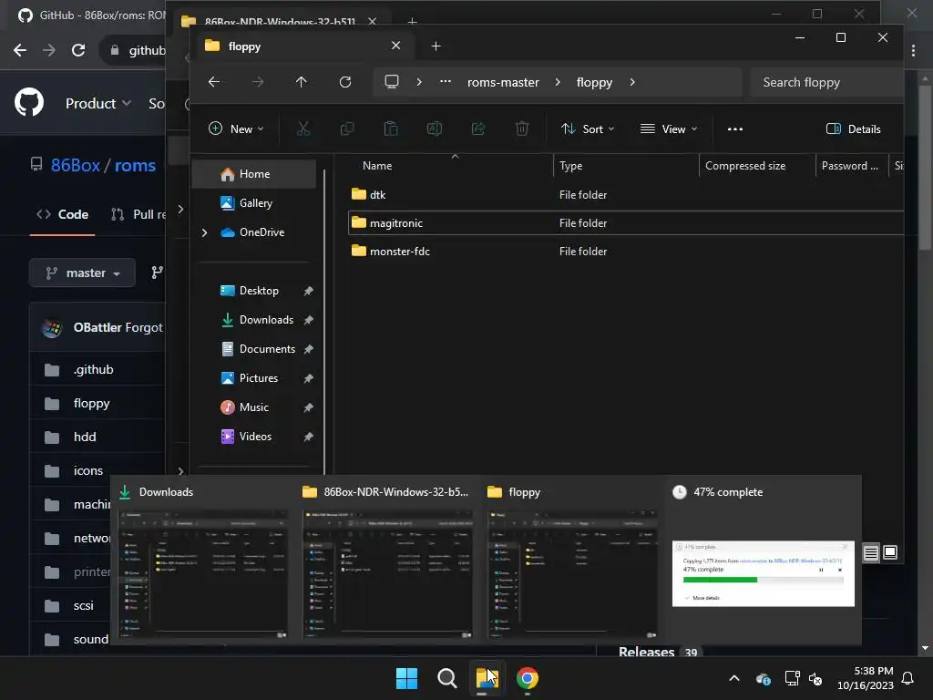Refresh the floppy folder view
Image resolution: width=933 pixels, height=700 pixels.
[x=345, y=82]
